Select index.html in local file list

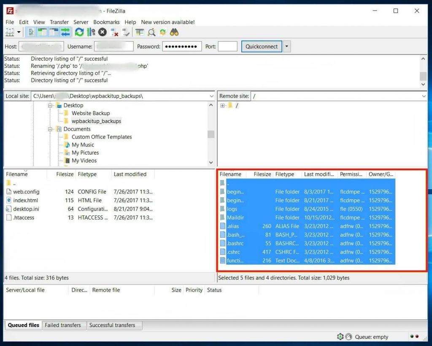(x=25, y=200)
